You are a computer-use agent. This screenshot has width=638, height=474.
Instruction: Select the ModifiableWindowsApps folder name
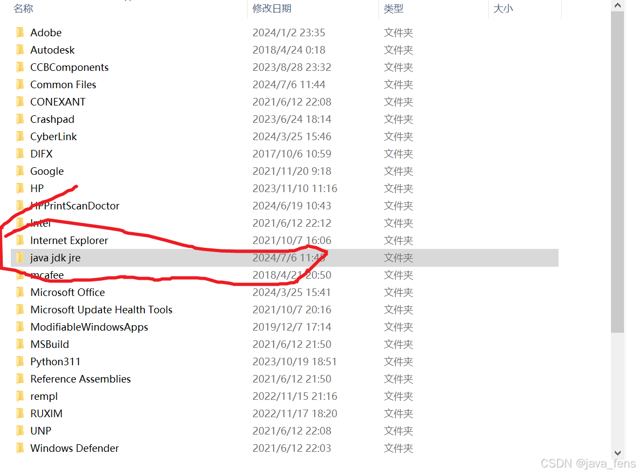coord(89,327)
